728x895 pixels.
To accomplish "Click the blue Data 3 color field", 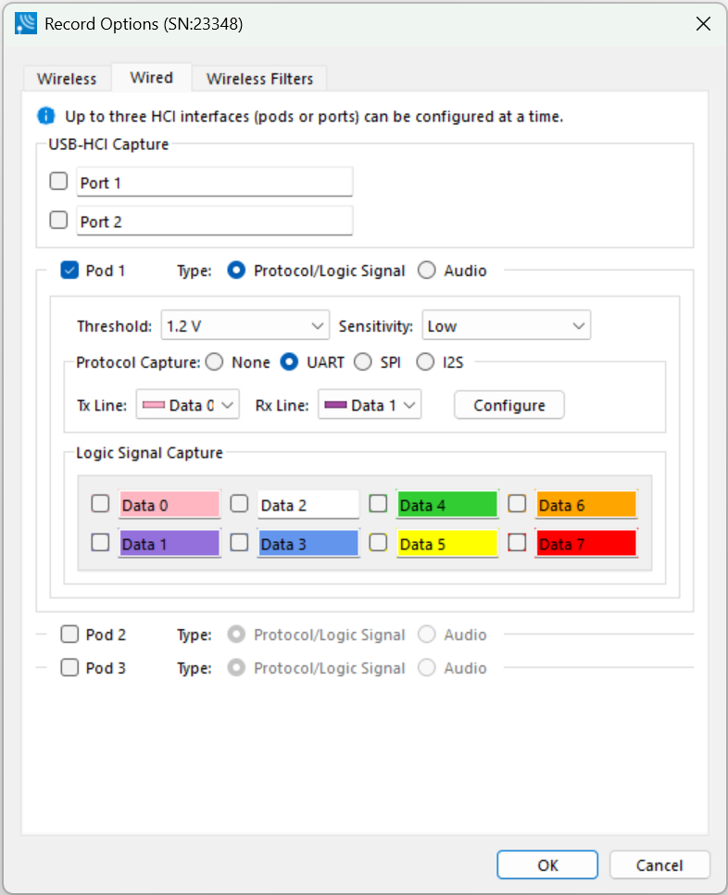I will [x=308, y=543].
